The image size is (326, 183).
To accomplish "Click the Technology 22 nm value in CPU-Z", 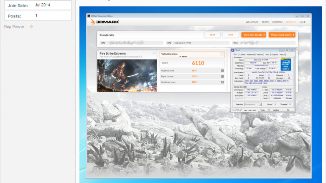I will point(249,68).
